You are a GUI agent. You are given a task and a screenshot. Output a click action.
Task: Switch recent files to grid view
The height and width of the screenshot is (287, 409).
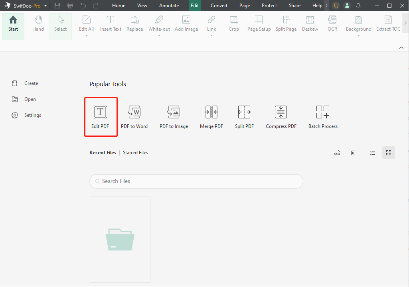(389, 153)
